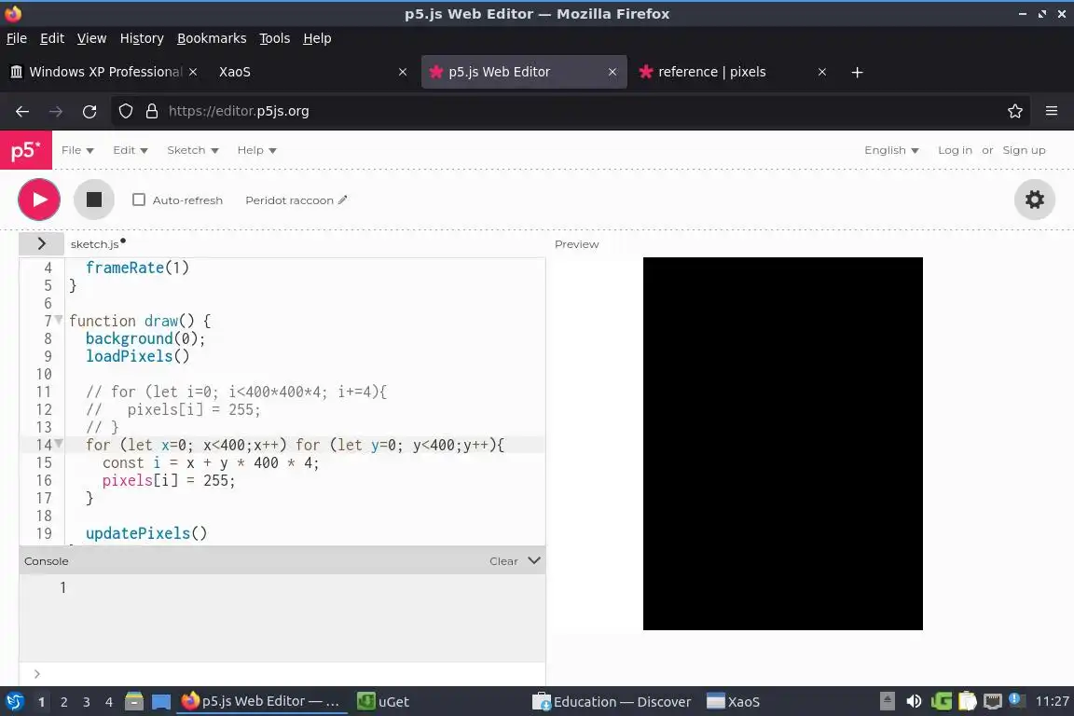1074x716 pixels.
Task: Open tracking protection shield info
Action: click(x=125, y=111)
